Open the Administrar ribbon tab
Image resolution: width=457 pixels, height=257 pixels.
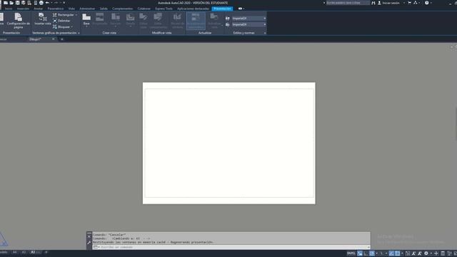(x=87, y=9)
